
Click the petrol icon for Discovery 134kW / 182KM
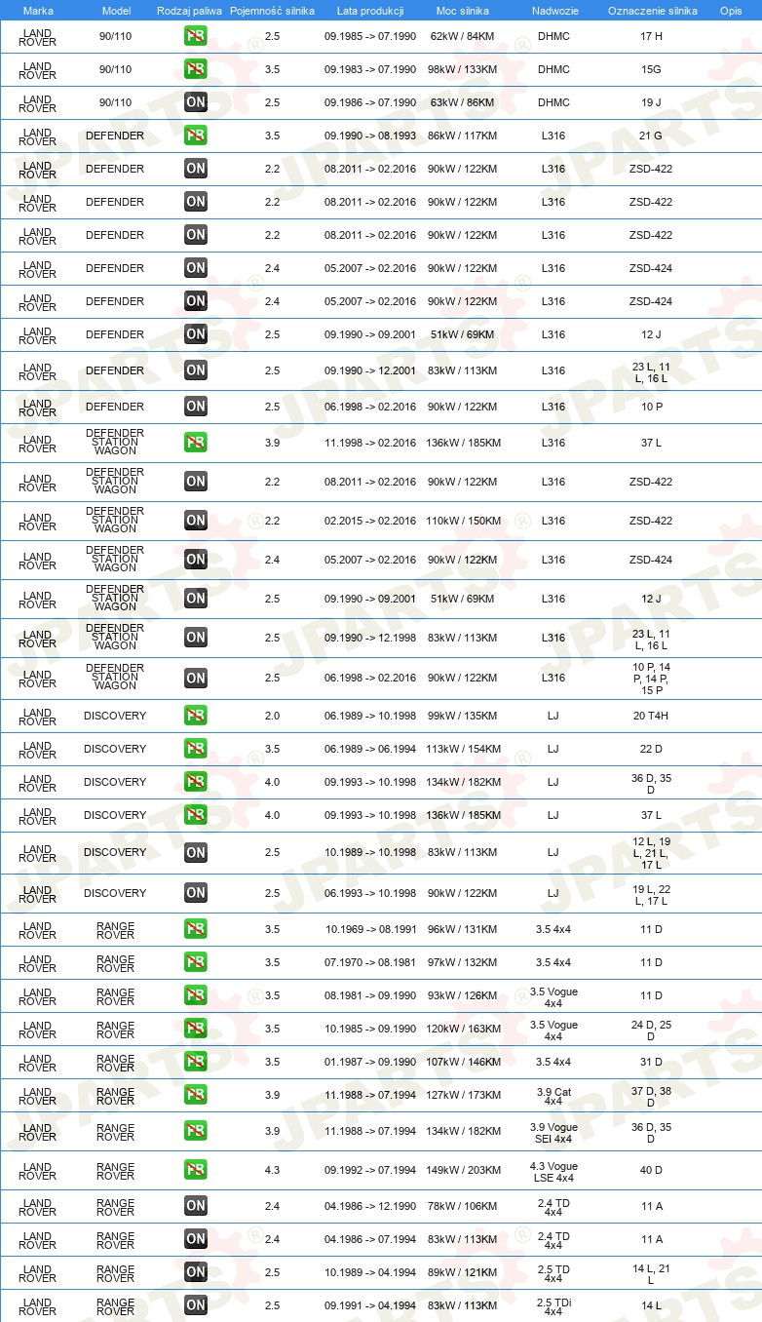click(x=196, y=782)
